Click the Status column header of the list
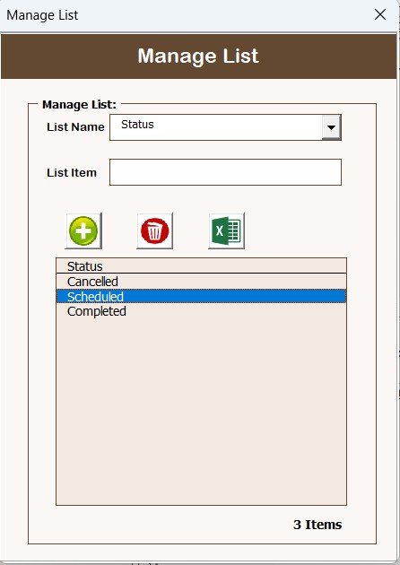The image size is (400, 565). click(x=201, y=266)
